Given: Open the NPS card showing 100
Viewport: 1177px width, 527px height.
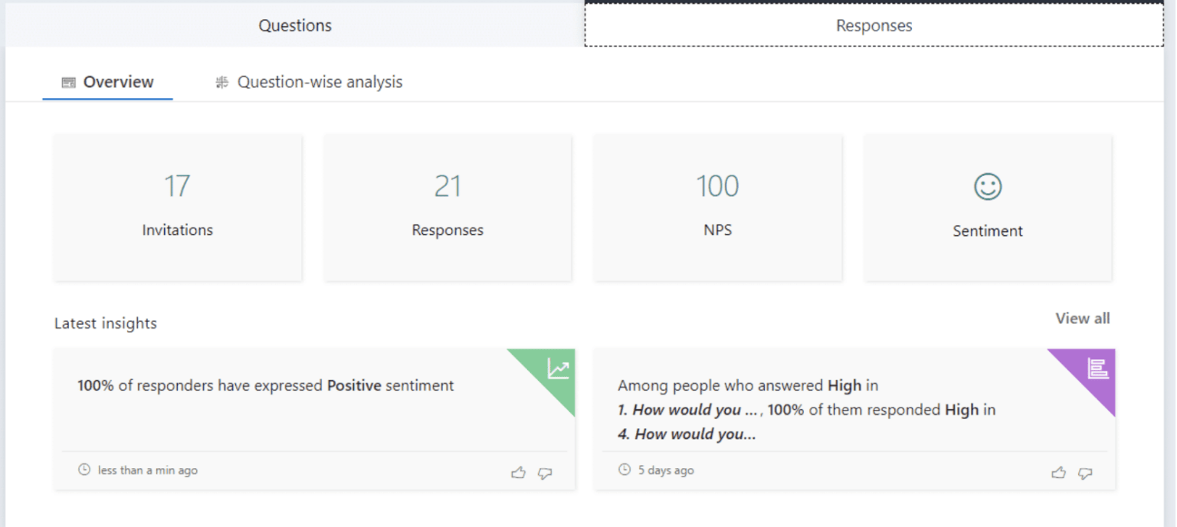Looking at the screenshot, I should pyautogui.click(x=717, y=208).
